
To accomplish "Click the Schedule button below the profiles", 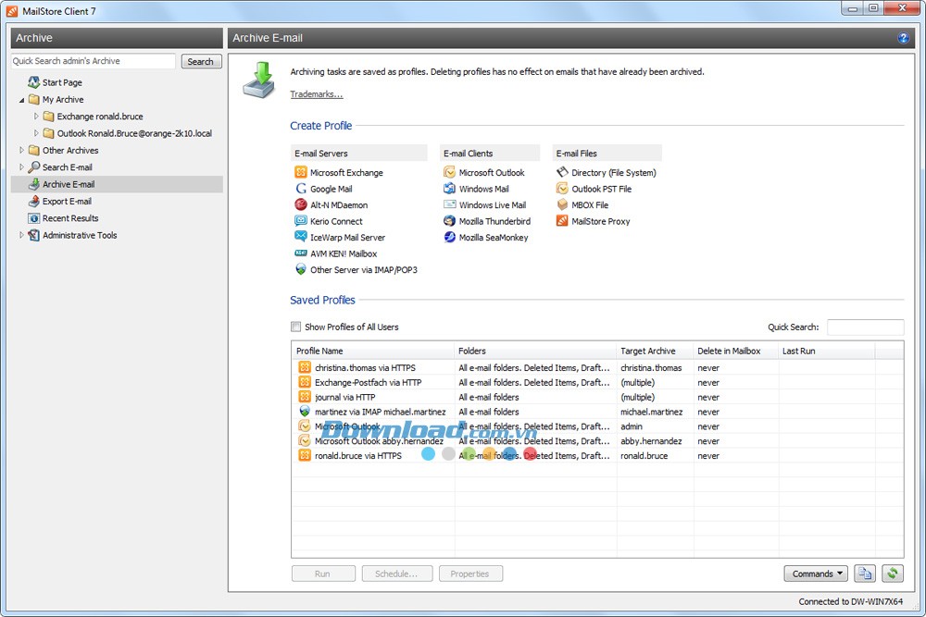I will point(397,574).
